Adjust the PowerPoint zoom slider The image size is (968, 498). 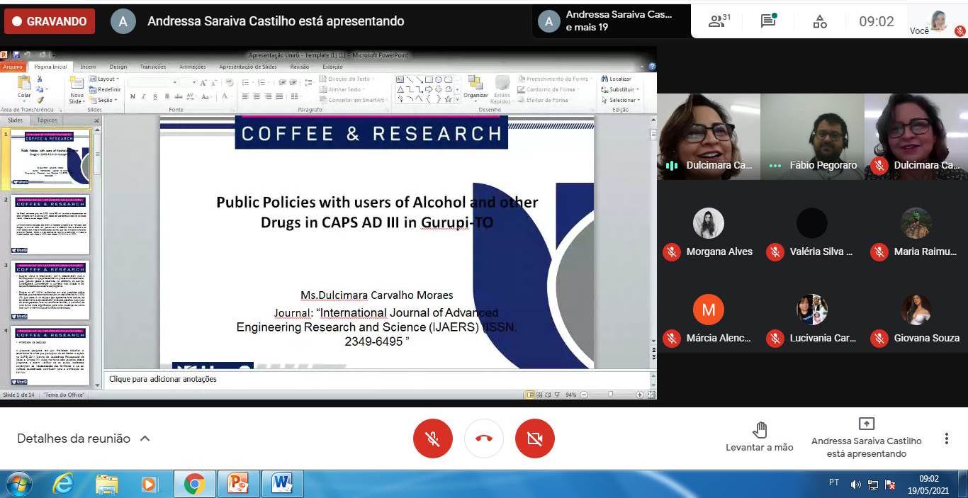point(611,395)
